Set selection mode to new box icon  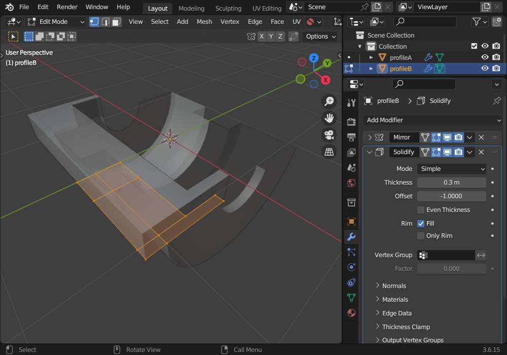tap(29, 37)
